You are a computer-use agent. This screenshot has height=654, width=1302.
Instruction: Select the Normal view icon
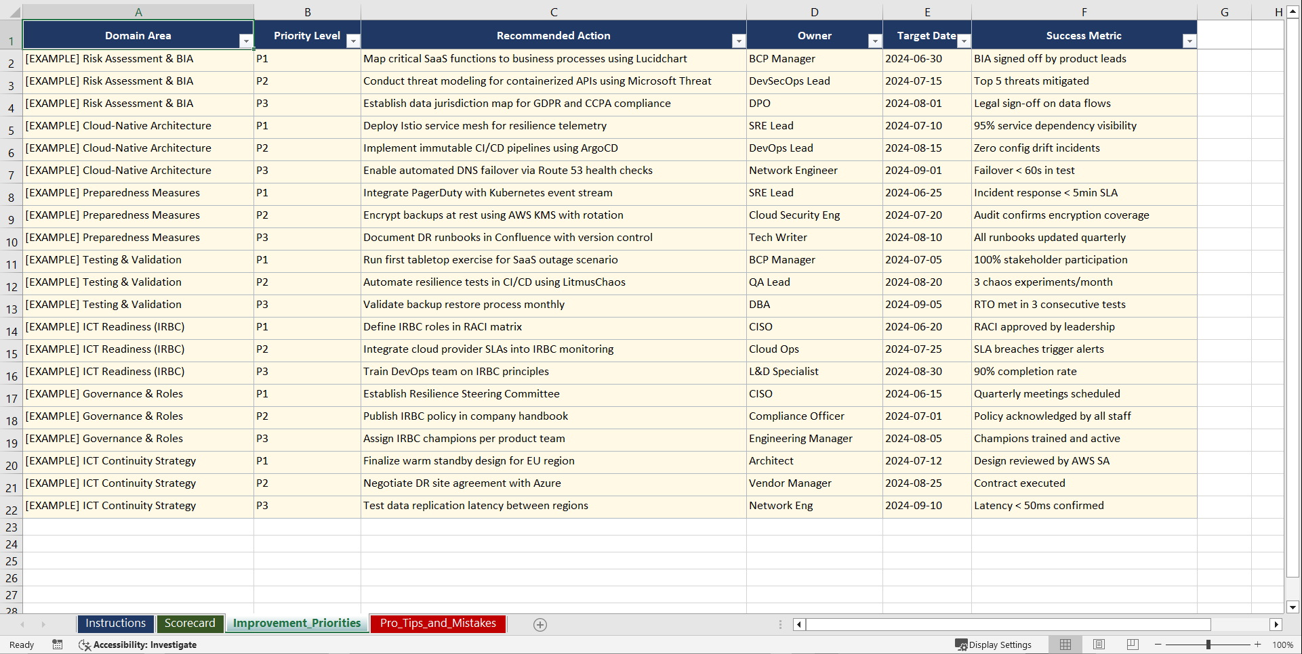pyautogui.click(x=1065, y=645)
